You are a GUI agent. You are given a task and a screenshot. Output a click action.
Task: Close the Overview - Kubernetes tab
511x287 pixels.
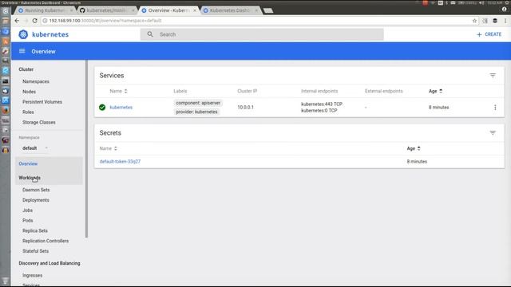195,10
